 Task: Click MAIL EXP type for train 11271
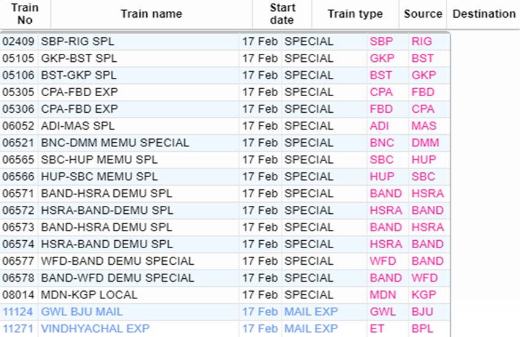coord(311,328)
